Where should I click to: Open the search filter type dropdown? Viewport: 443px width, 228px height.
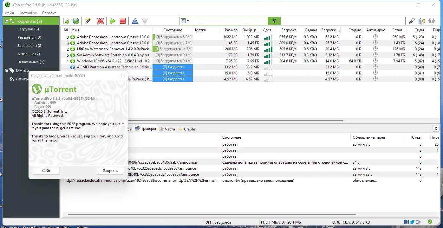click(185, 21)
